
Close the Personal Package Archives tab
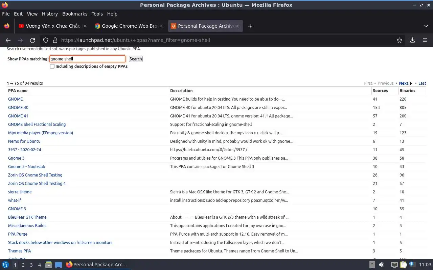237,26
